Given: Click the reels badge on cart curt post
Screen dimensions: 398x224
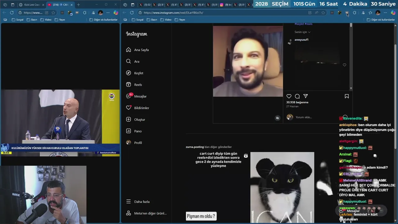Looking at the screenshot, I should coord(246,156).
